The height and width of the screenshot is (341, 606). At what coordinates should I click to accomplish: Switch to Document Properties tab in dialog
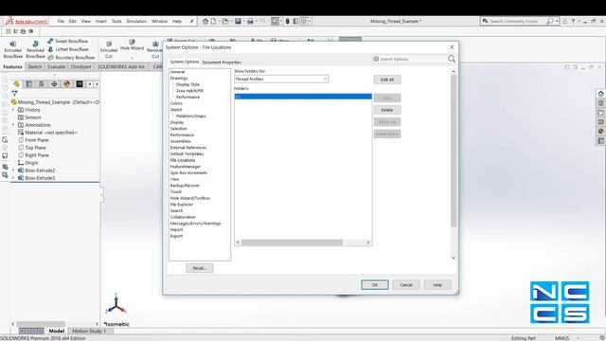tap(222, 62)
